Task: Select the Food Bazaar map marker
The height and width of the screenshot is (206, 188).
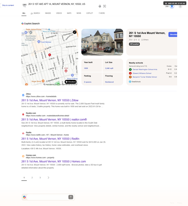Action: click(39, 42)
